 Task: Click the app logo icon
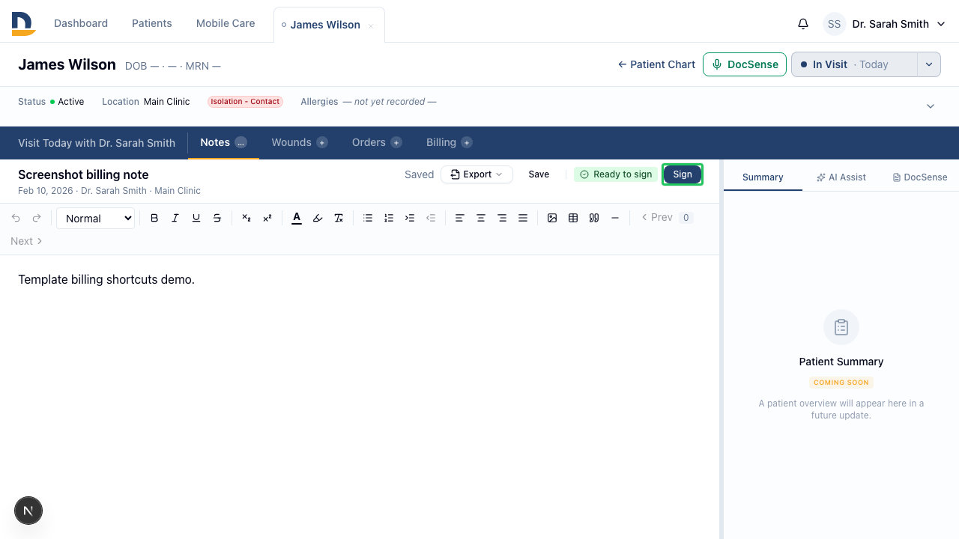click(x=23, y=24)
